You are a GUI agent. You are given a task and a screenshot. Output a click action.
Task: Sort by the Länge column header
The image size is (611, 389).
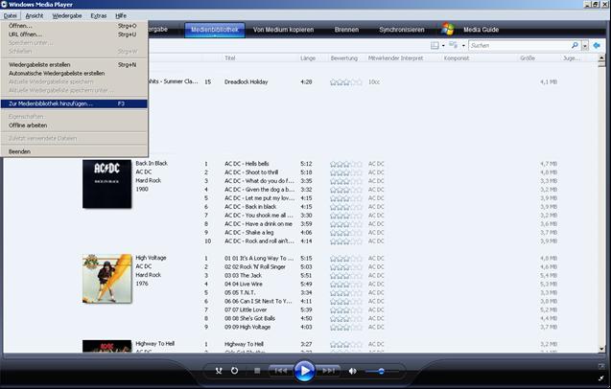[308, 58]
